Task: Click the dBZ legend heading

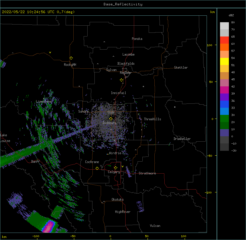Action: (x=231, y=15)
